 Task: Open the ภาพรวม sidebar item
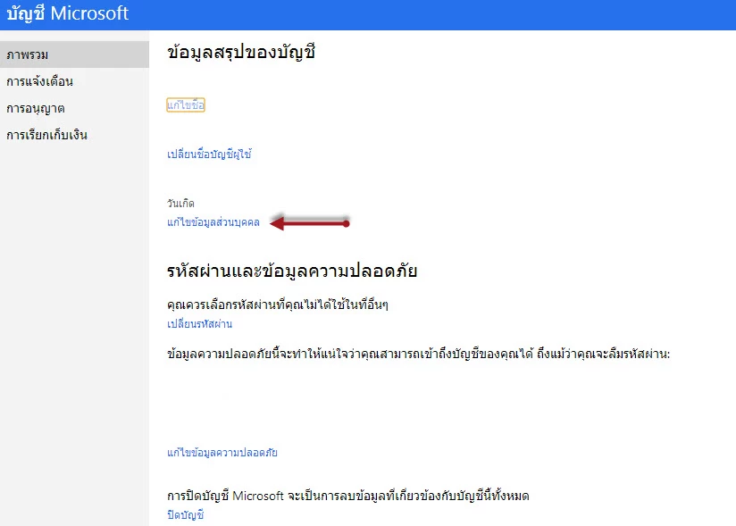[74, 54]
